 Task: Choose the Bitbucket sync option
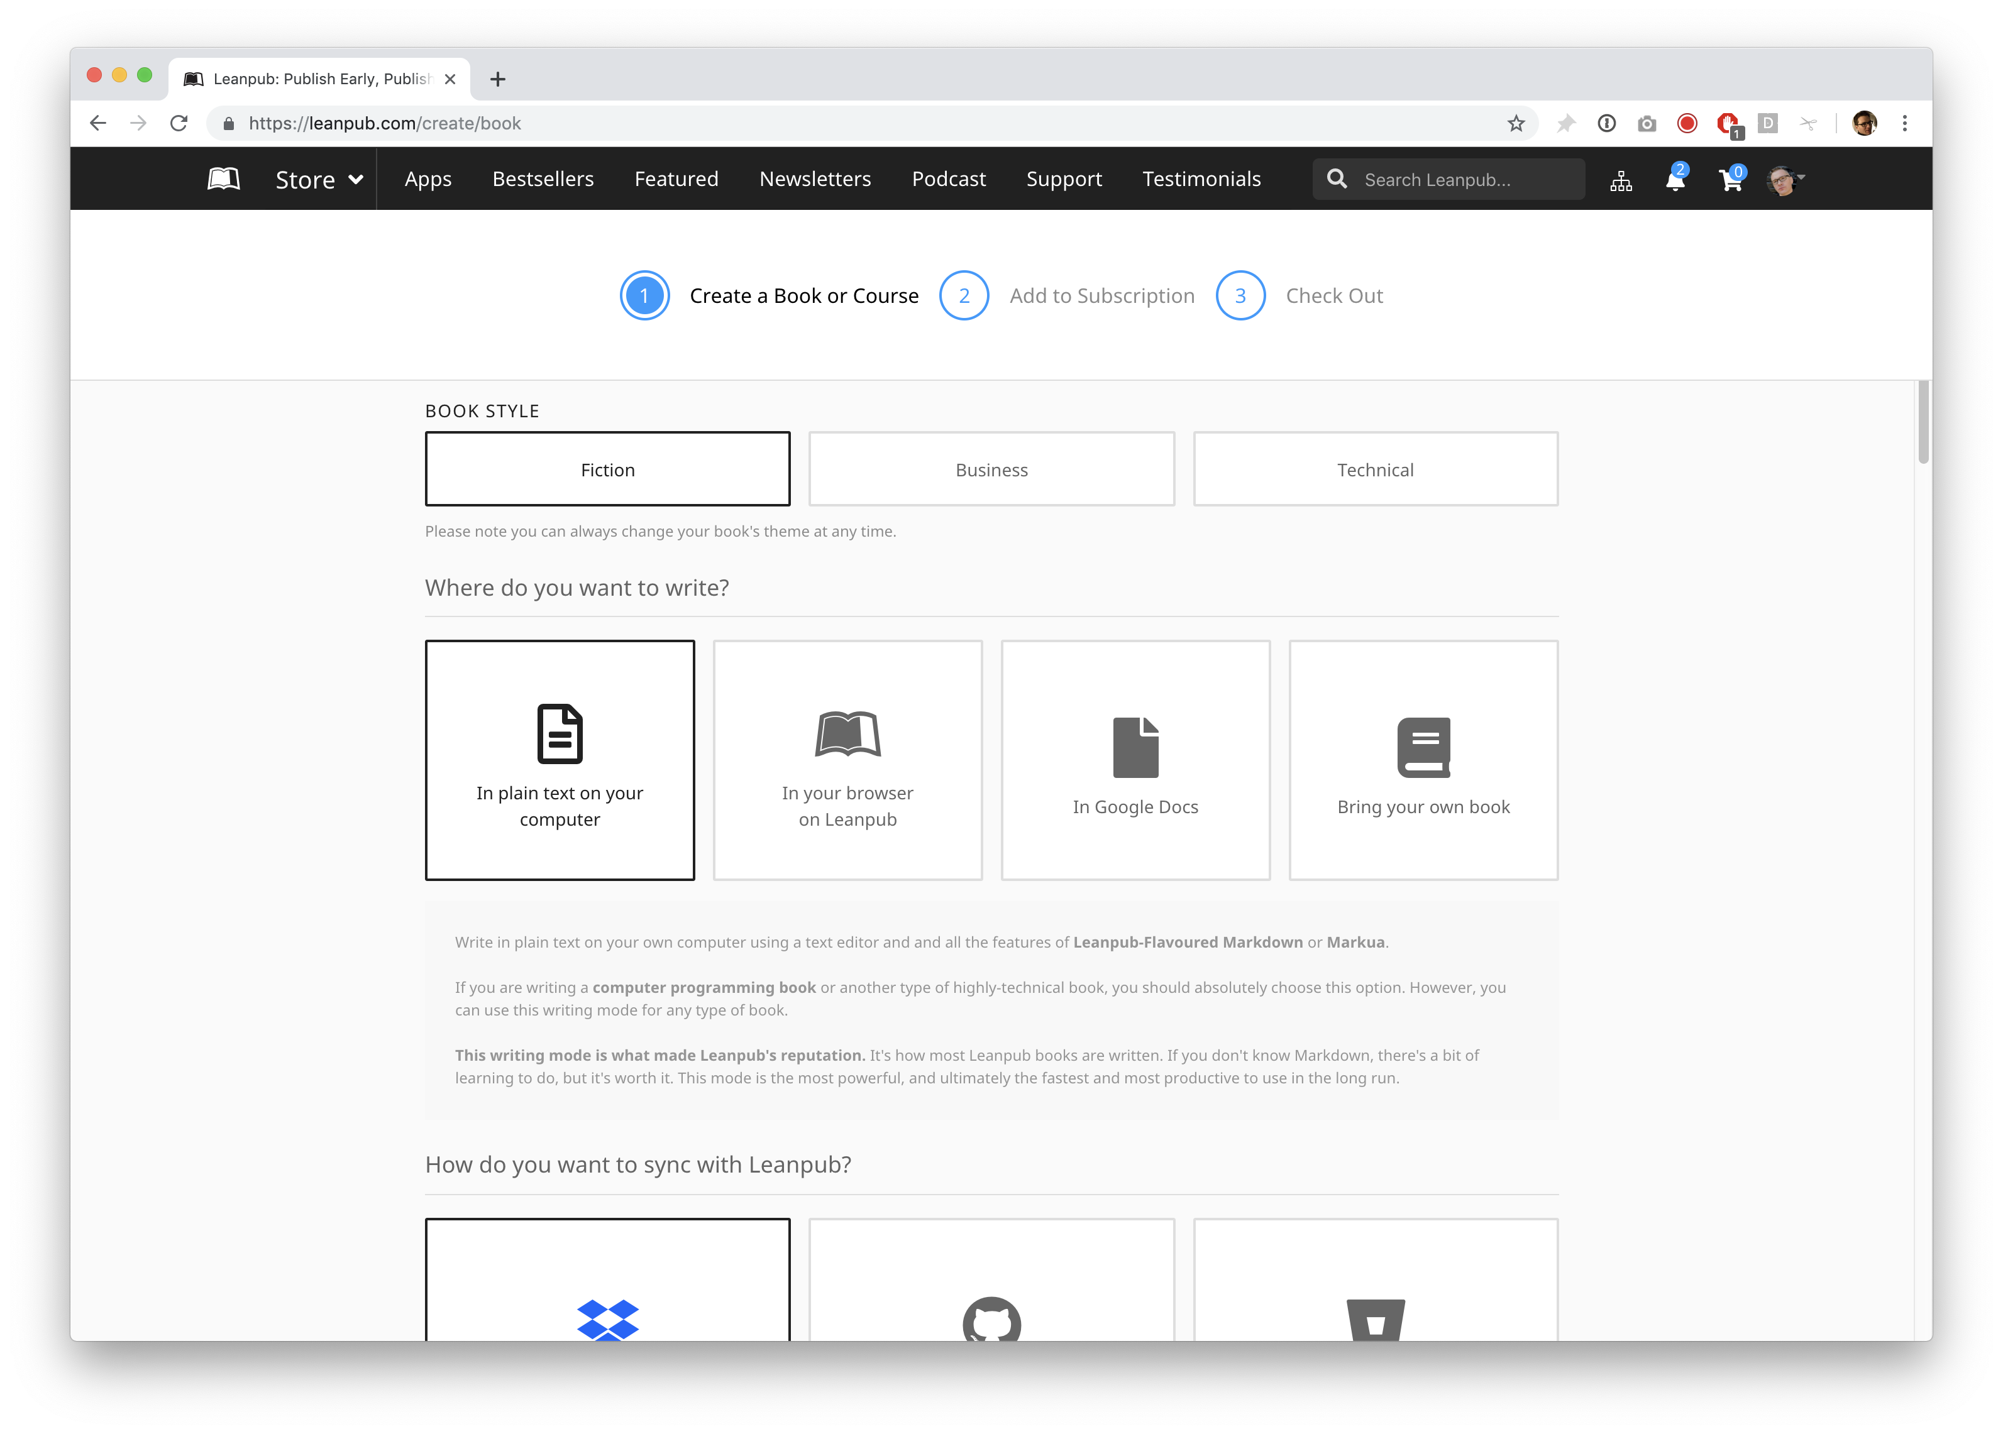click(1375, 1281)
